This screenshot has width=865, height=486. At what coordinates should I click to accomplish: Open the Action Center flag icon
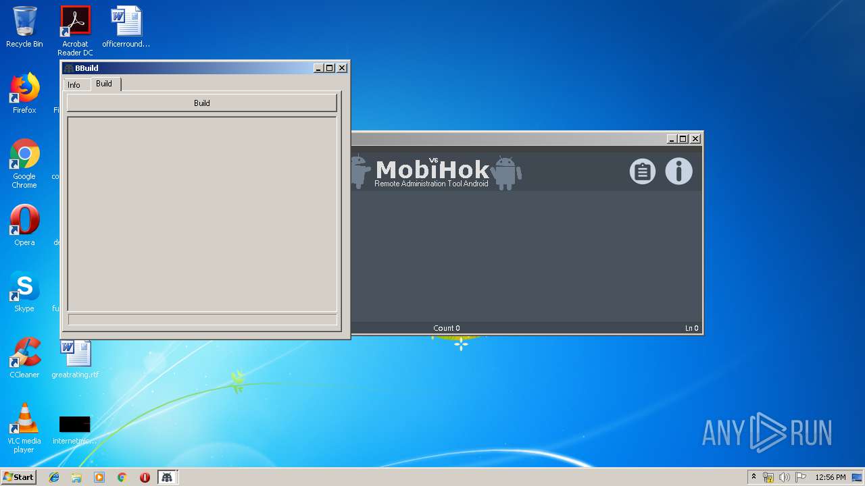(x=801, y=477)
